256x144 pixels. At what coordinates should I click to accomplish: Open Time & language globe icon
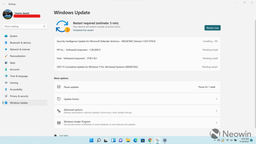point(6,76)
